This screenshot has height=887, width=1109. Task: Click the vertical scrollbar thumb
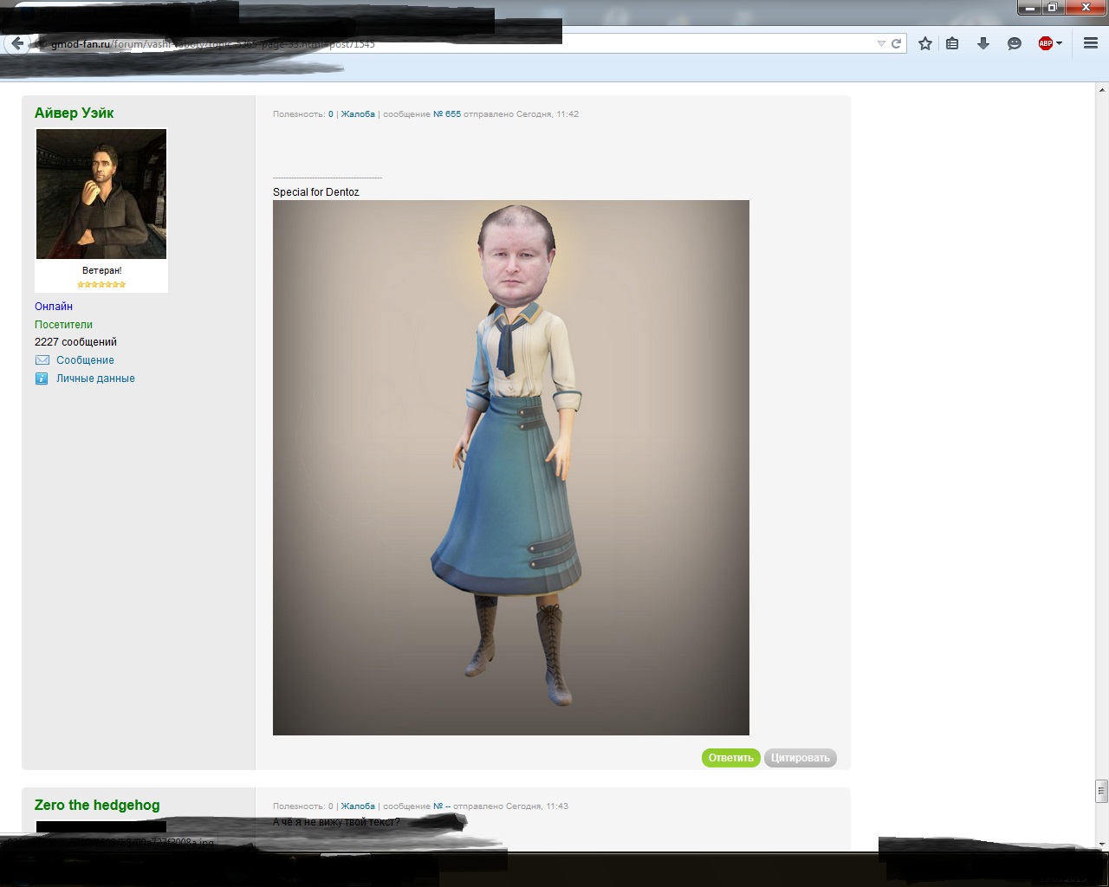(1101, 790)
